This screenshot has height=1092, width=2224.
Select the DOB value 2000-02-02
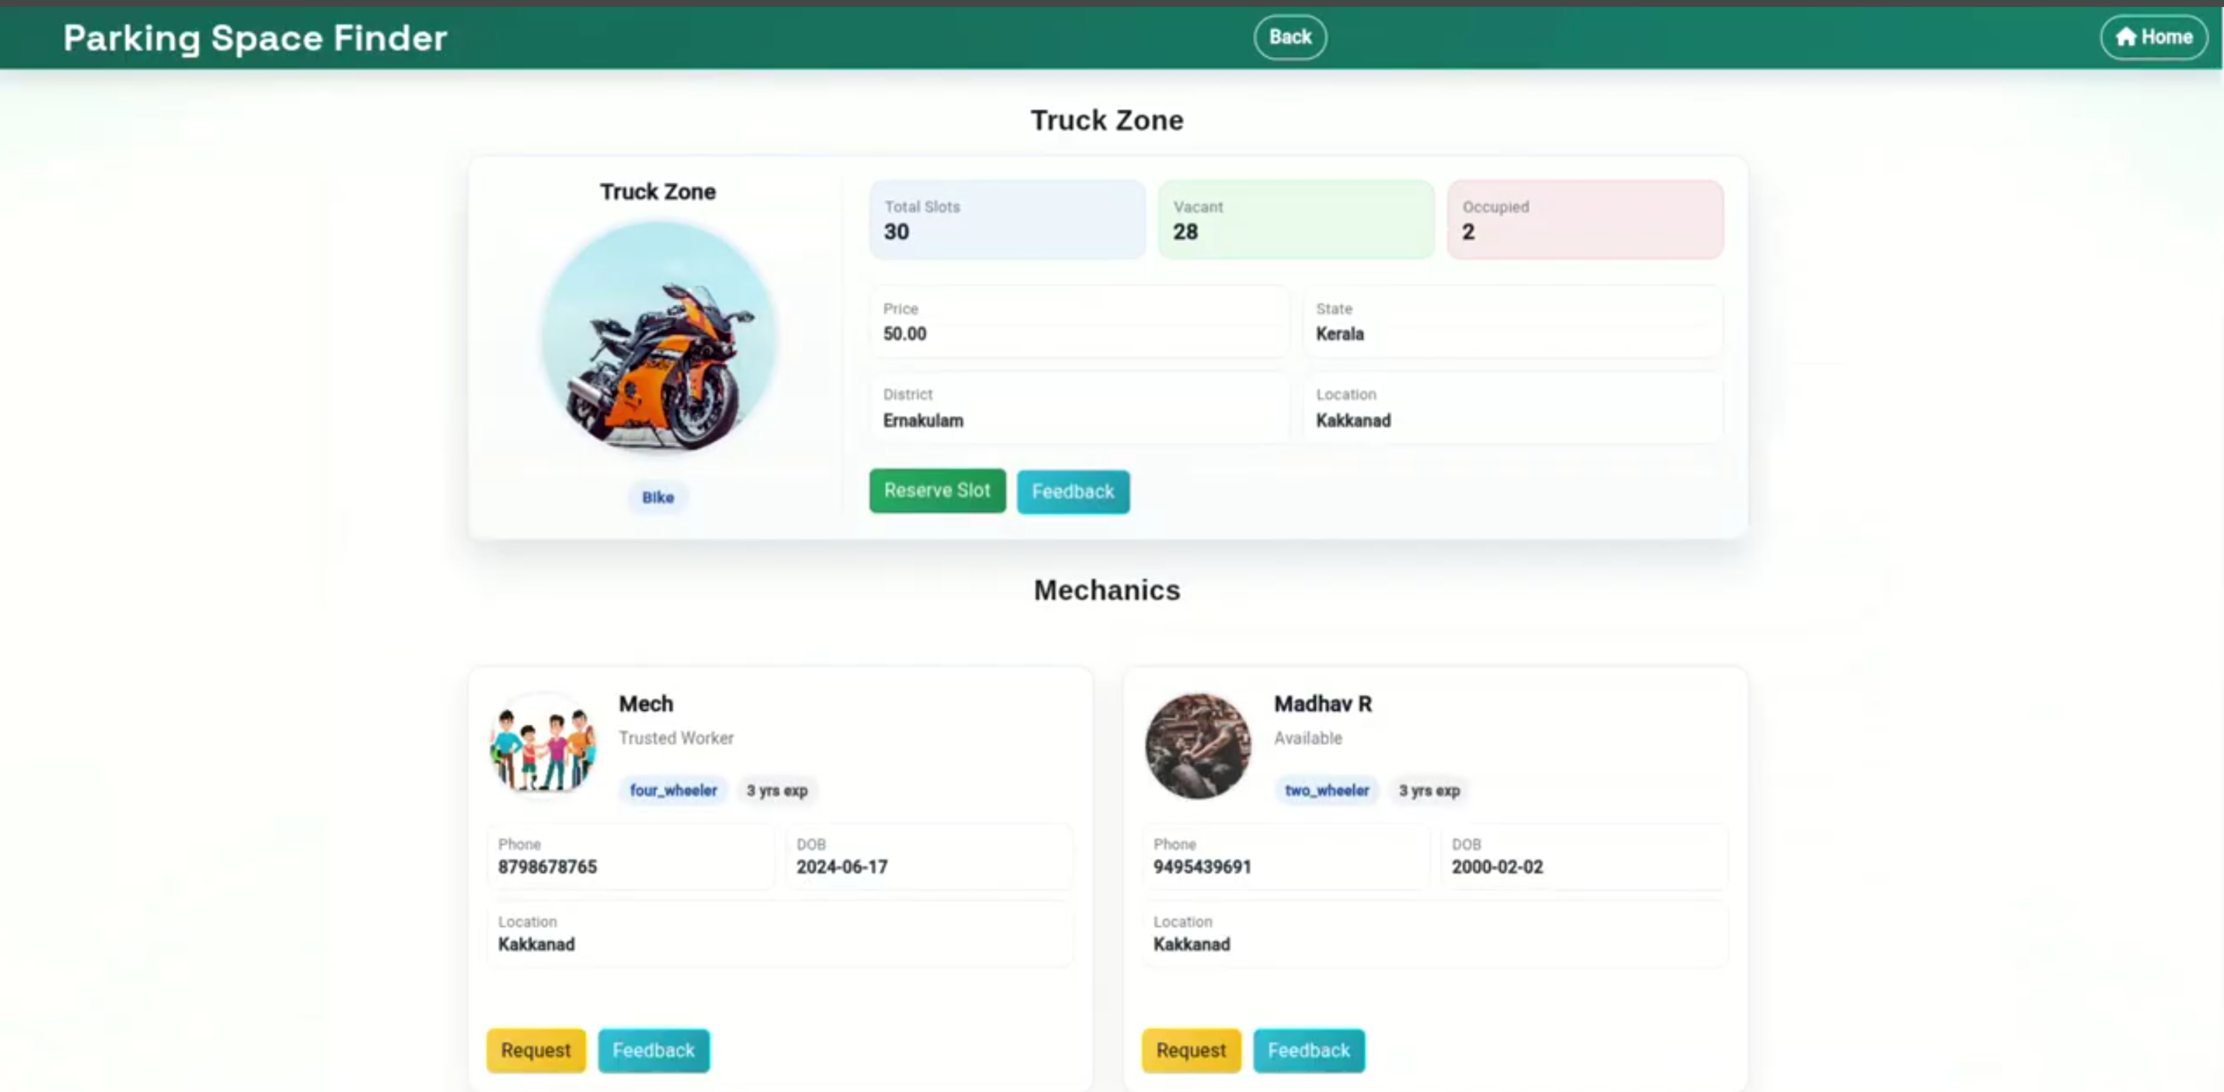click(x=1497, y=867)
